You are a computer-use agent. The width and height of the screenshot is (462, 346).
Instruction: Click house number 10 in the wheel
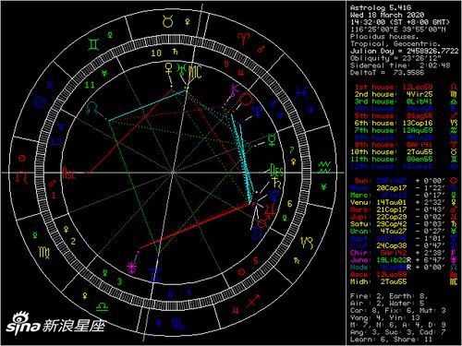click(x=156, y=54)
